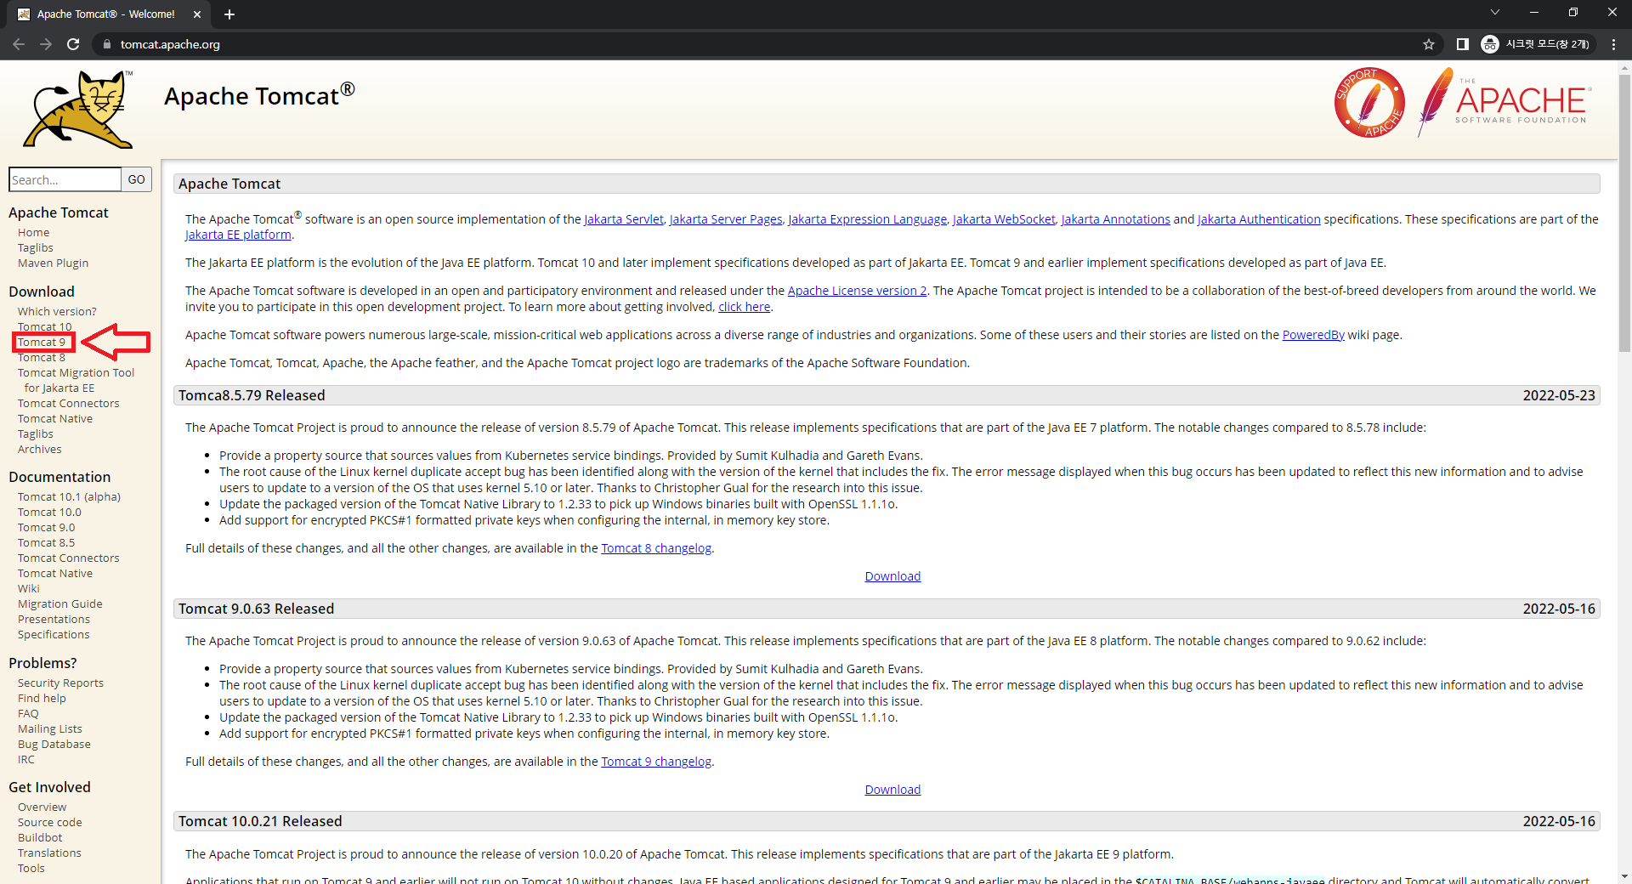1632x884 pixels.
Task: Open Tomcat Migration Tool for Jakarta EE
Action: click(x=76, y=380)
